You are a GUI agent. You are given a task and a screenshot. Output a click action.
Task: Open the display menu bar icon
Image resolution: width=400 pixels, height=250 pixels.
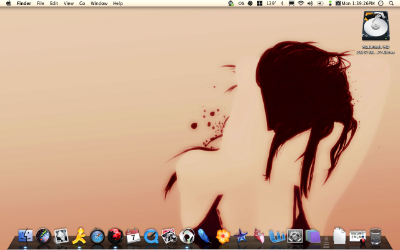(291, 3)
